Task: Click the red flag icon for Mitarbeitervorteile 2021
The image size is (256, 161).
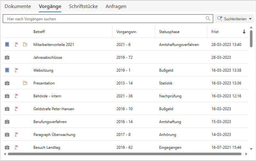Action: (x=16, y=44)
